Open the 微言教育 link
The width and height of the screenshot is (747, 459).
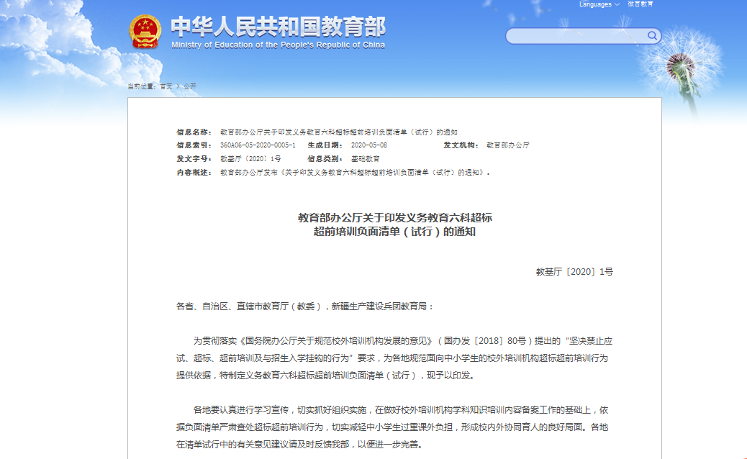(x=640, y=4)
